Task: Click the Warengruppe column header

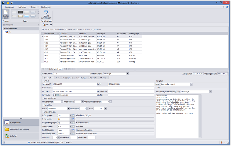Action: pos(135,34)
